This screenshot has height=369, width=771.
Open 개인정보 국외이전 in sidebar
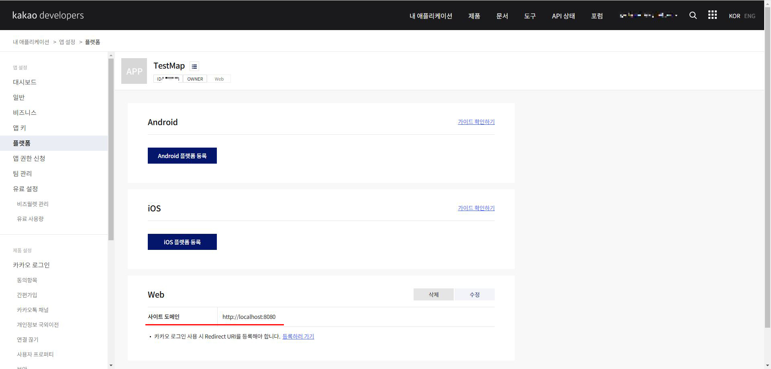coord(38,324)
